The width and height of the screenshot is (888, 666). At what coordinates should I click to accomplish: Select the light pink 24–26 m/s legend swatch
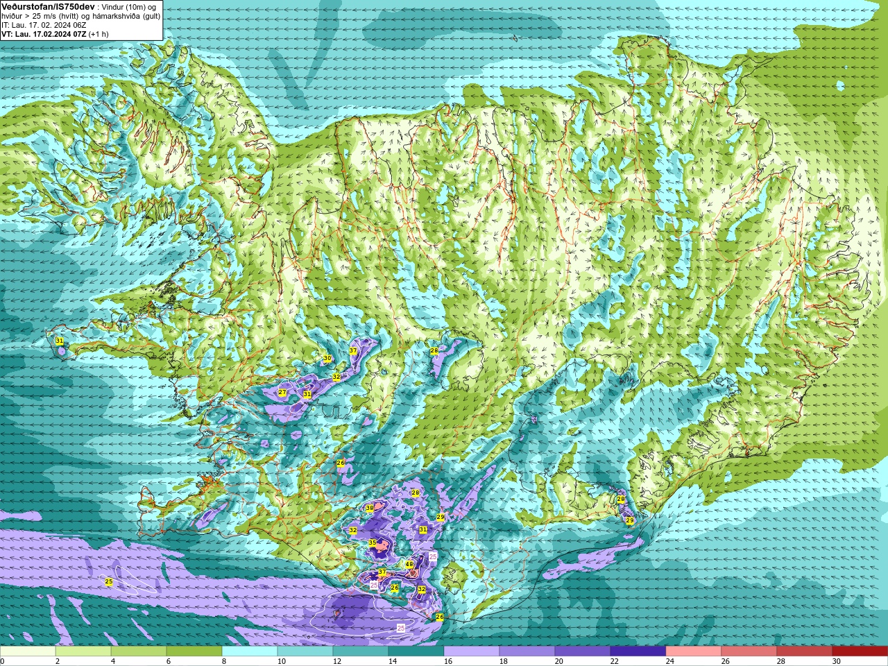coord(694,651)
